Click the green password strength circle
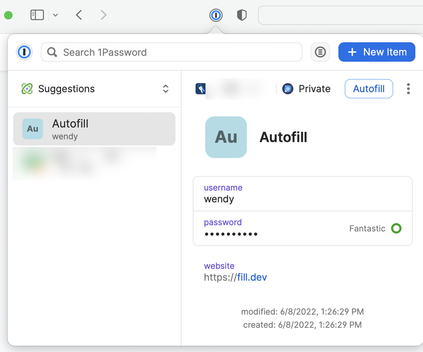423x352 pixels. [x=396, y=228]
